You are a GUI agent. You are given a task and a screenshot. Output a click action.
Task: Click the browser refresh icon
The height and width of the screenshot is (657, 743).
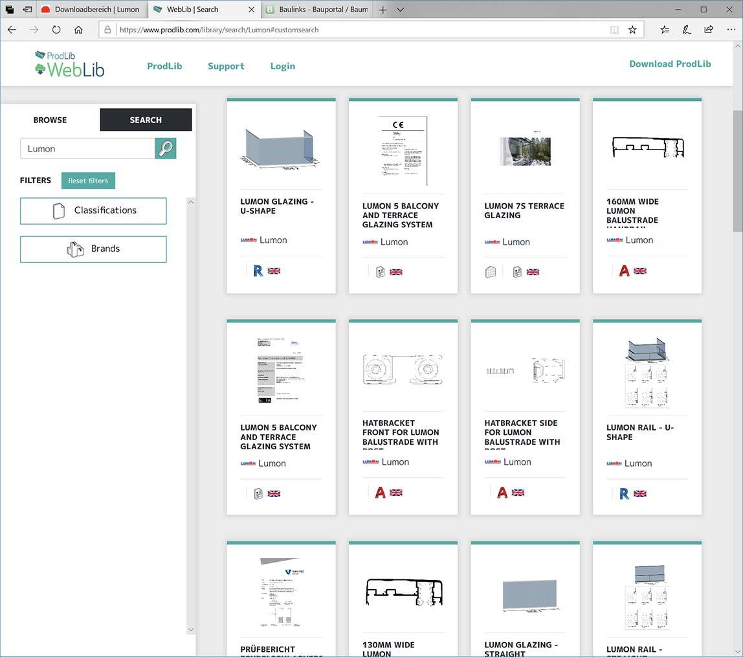coord(56,29)
